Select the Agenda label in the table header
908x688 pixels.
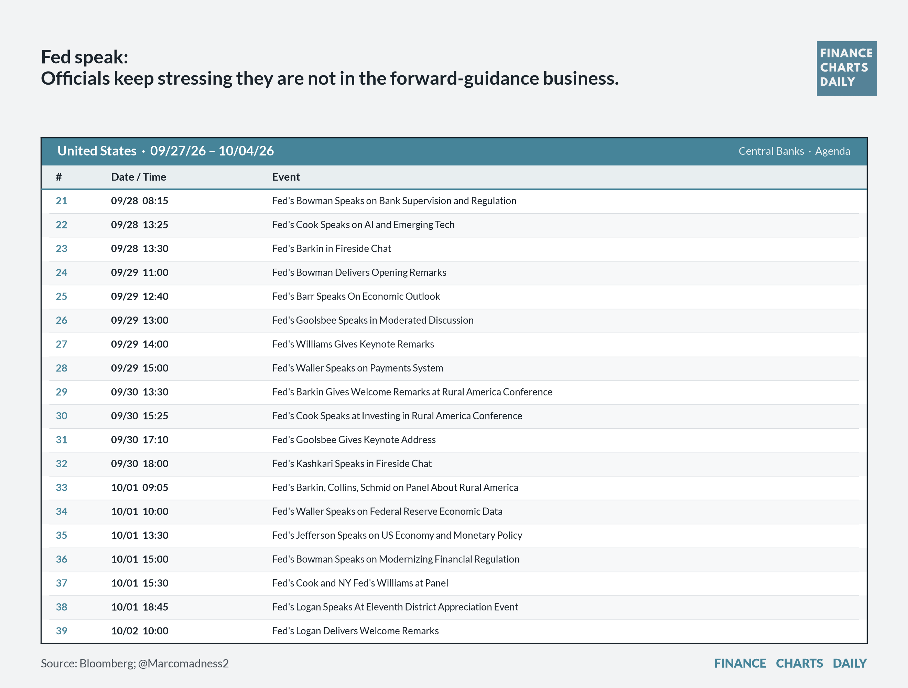832,151
